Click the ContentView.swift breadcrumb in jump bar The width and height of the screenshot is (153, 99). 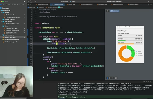click(x=52, y=7)
